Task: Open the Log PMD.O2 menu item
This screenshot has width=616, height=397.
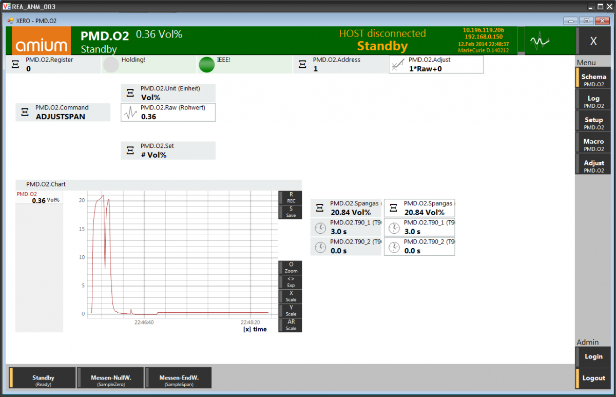Action: pos(593,101)
